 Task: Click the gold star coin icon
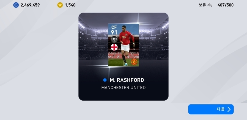[x=60, y=5]
